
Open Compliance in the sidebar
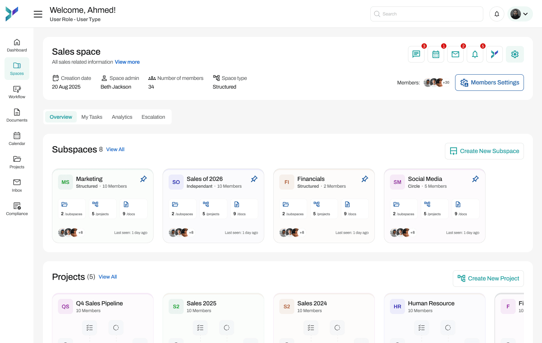17,209
